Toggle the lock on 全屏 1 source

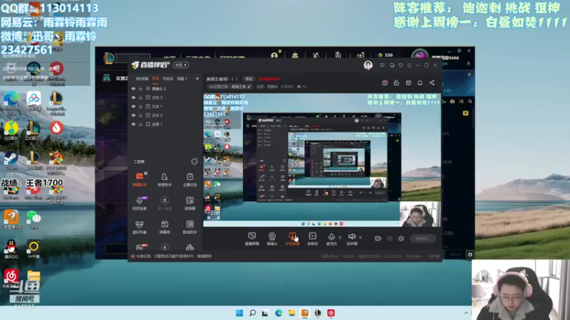tap(140, 124)
